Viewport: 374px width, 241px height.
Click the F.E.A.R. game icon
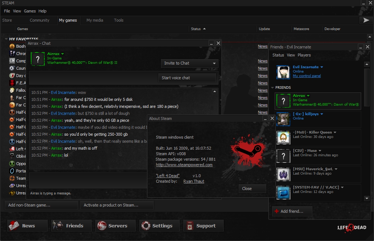[12, 83]
